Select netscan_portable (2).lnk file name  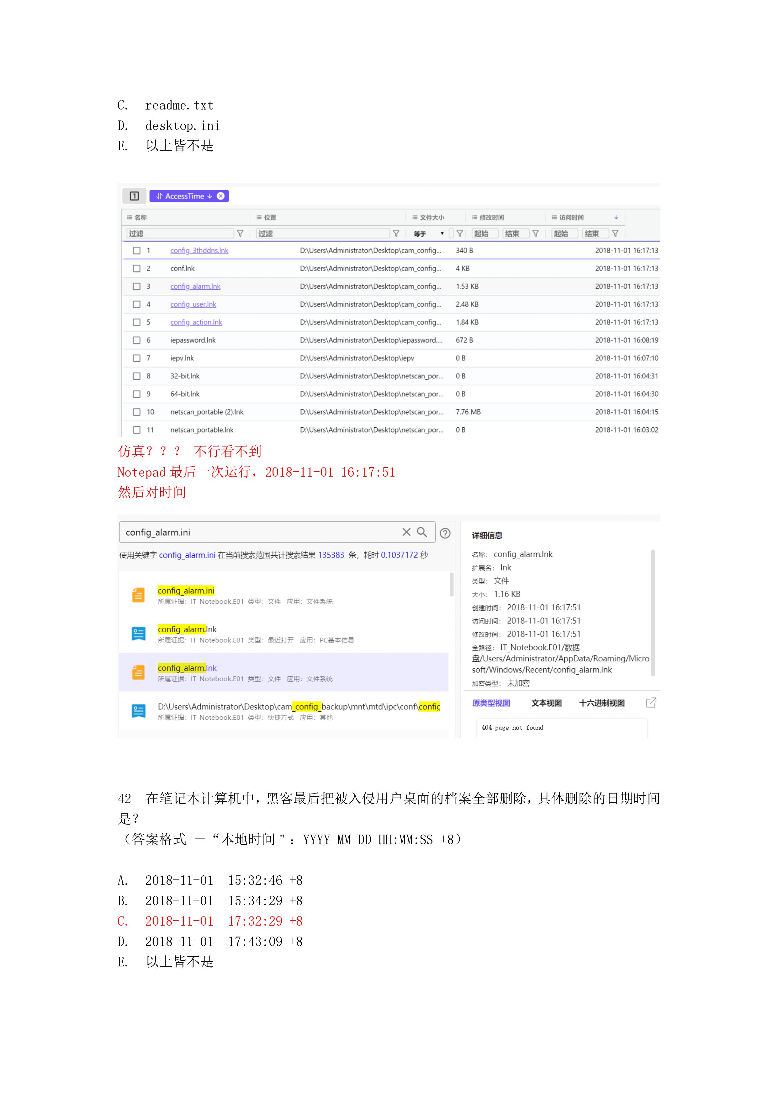(207, 412)
